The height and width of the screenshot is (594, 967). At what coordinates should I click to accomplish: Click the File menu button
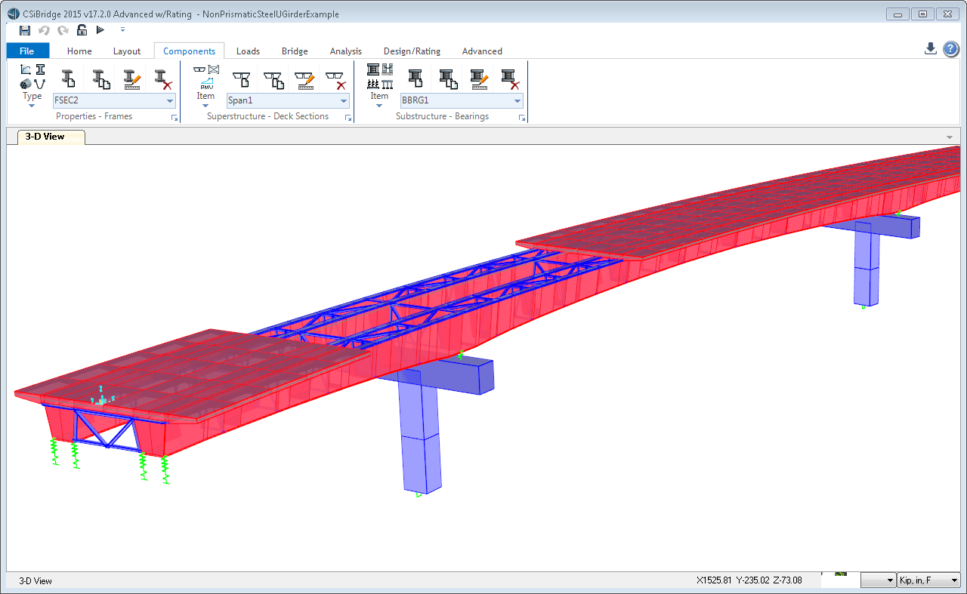coord(27,51)
